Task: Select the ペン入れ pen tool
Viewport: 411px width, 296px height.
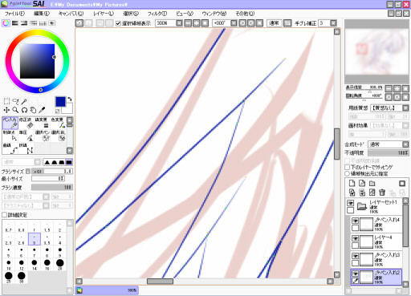Action: click(10, 123)
